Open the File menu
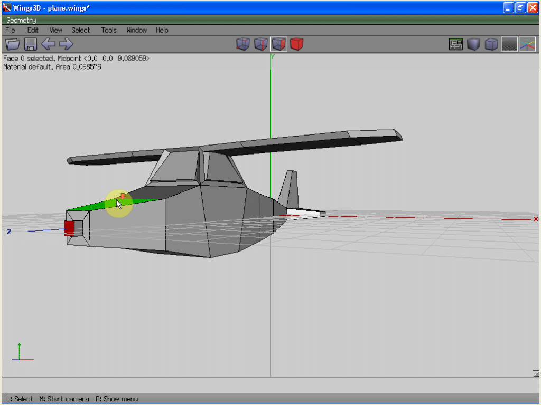The height and width of the screenshot is (405, 541). [10, 30]
